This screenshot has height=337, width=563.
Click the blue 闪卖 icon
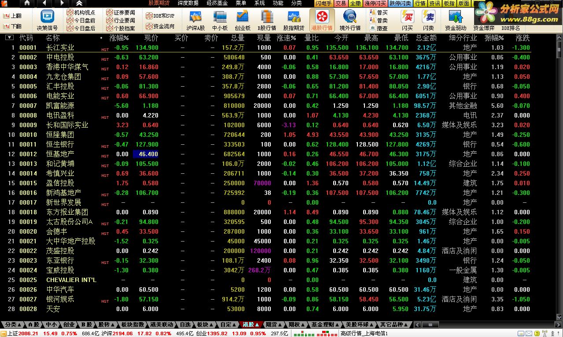[429, 17]
